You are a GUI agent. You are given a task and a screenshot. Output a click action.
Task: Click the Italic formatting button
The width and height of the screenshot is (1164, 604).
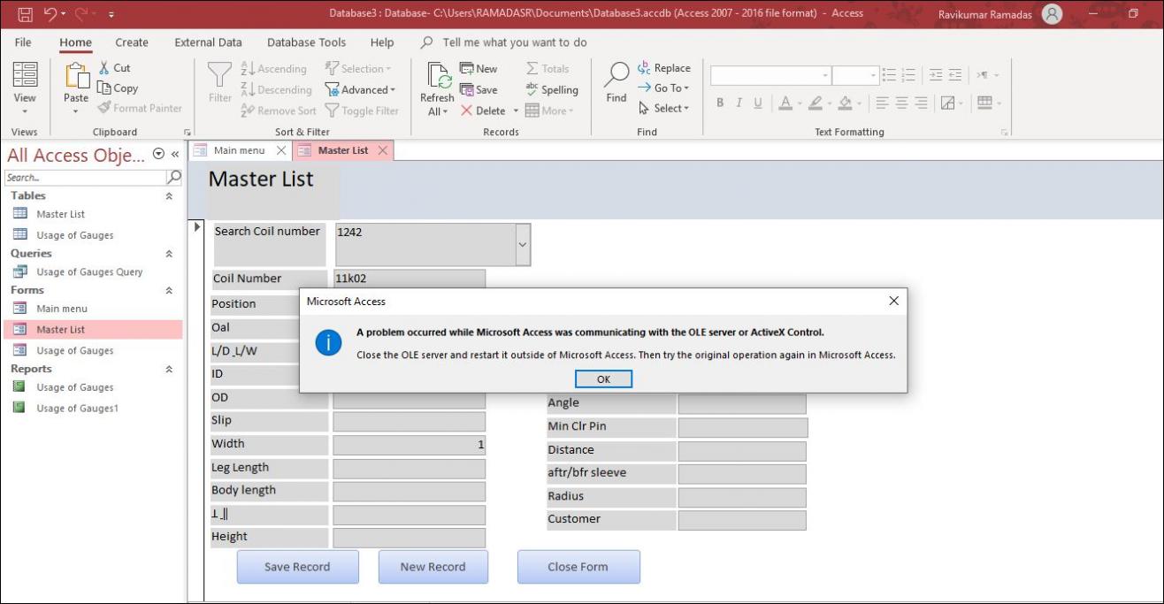(739, 103)
